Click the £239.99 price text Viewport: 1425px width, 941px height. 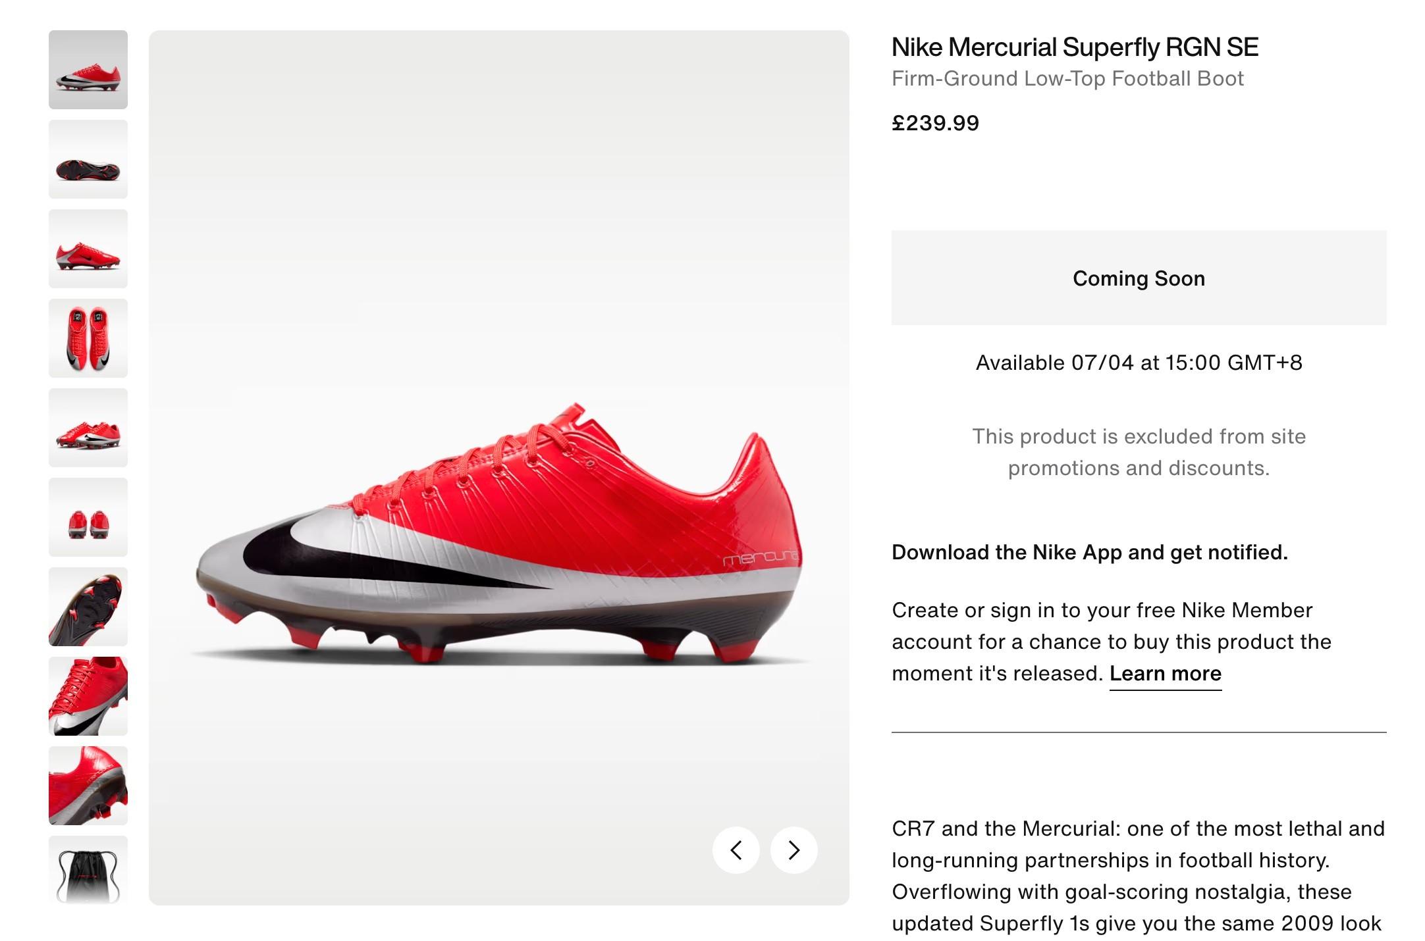coord(935,123)
